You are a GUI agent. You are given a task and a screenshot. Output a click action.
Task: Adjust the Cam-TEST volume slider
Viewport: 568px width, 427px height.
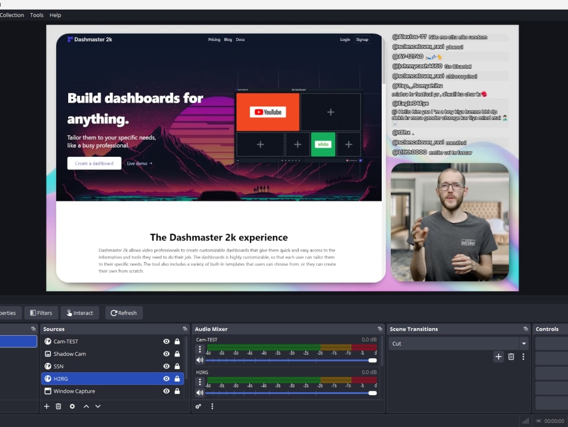[291, 360]
